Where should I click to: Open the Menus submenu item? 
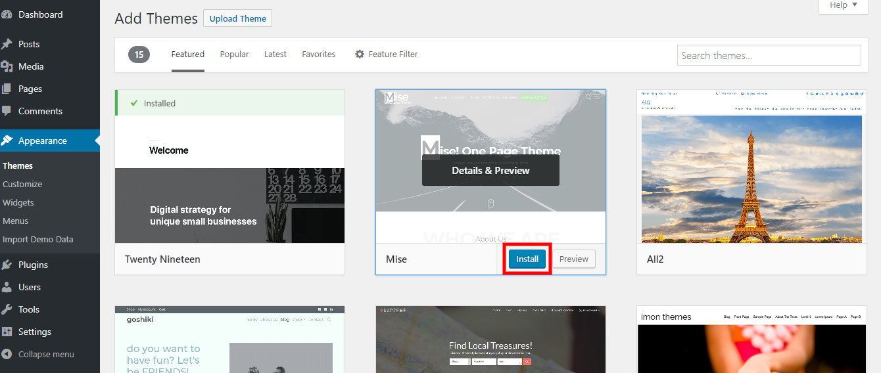(x=16, y=221)
